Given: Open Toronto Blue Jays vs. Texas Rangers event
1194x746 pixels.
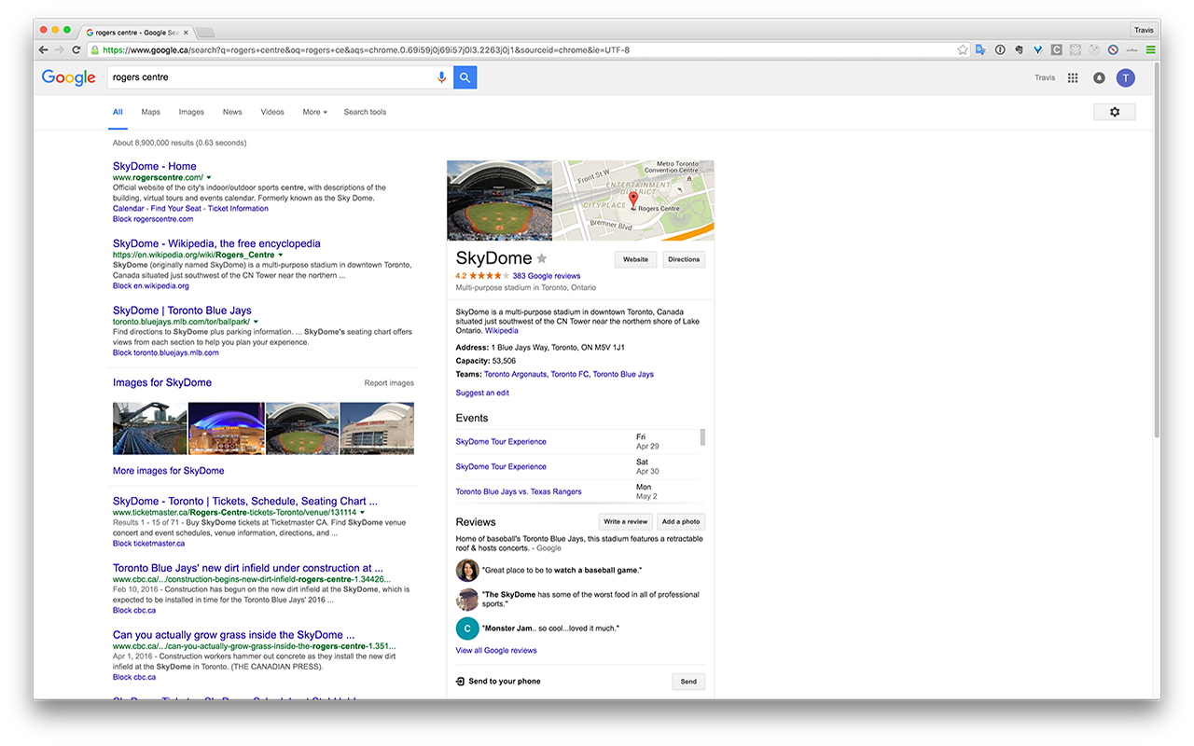Looking at the screenshot, I should (519, 491).
